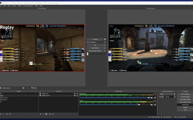
Task: Toggle lock on Replay Text source
Action: 77,93
